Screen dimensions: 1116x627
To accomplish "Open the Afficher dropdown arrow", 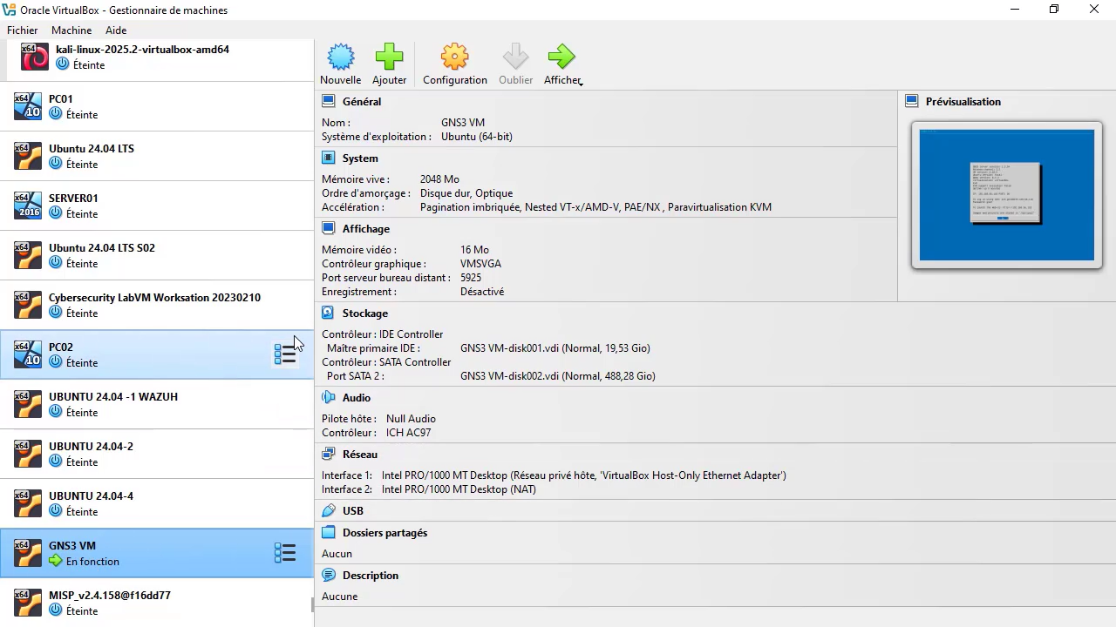I will pos(581,83).
